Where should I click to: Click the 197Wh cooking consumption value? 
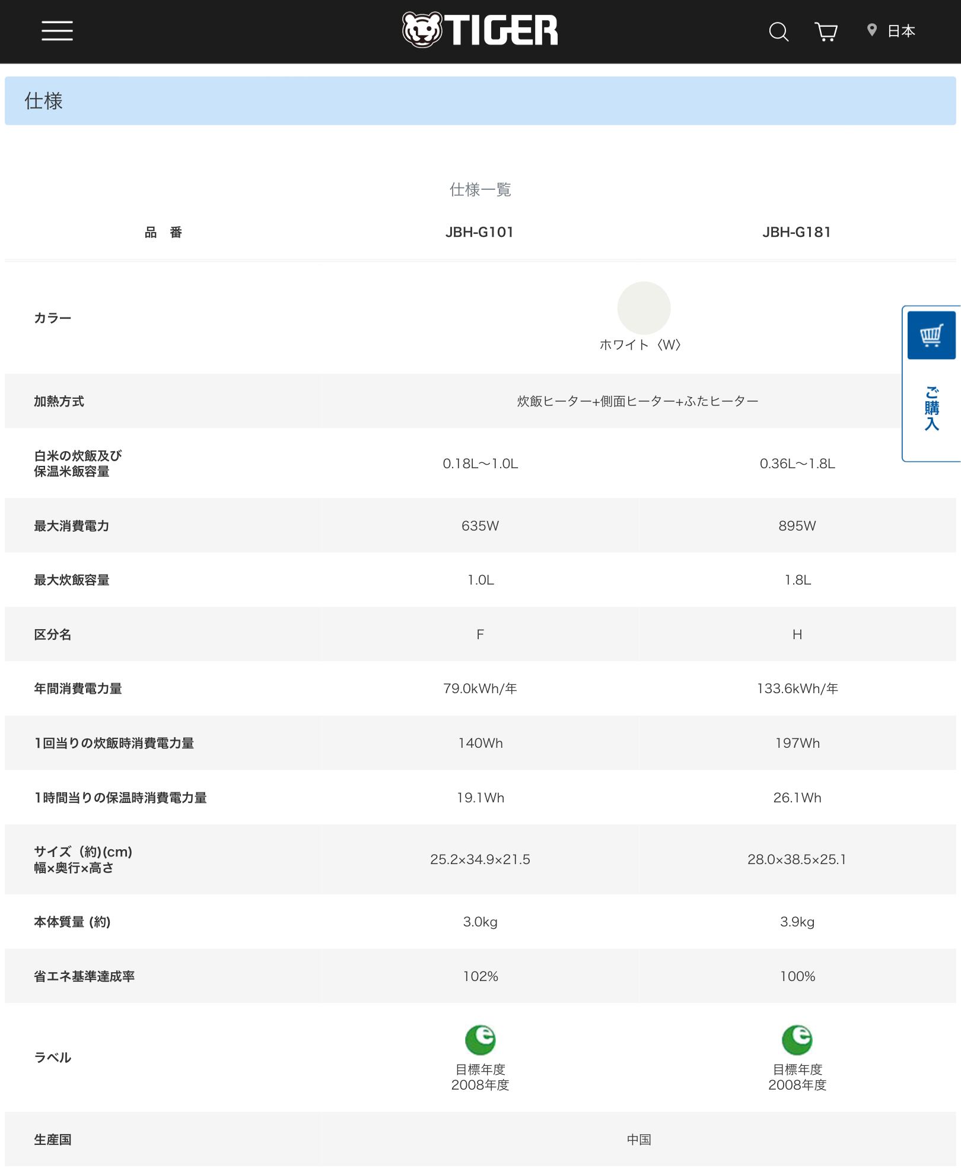pos(797,743)
